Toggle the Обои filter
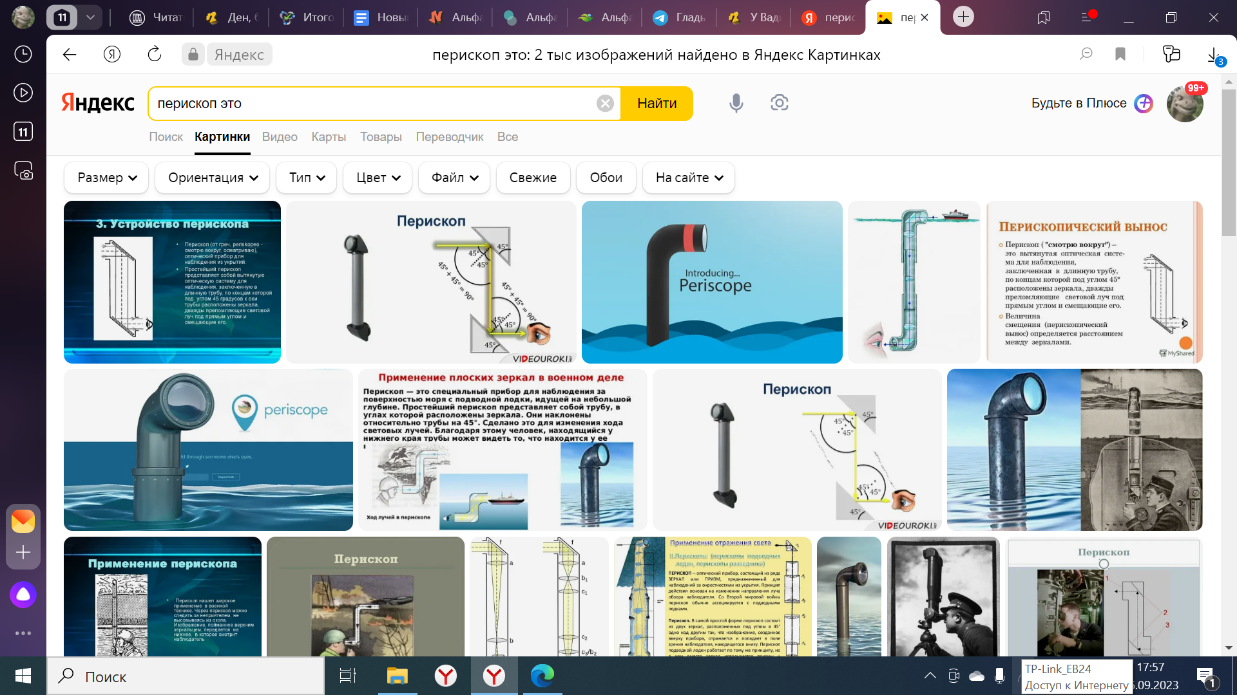The image size is (1237, 695). [x=606, y=178]
